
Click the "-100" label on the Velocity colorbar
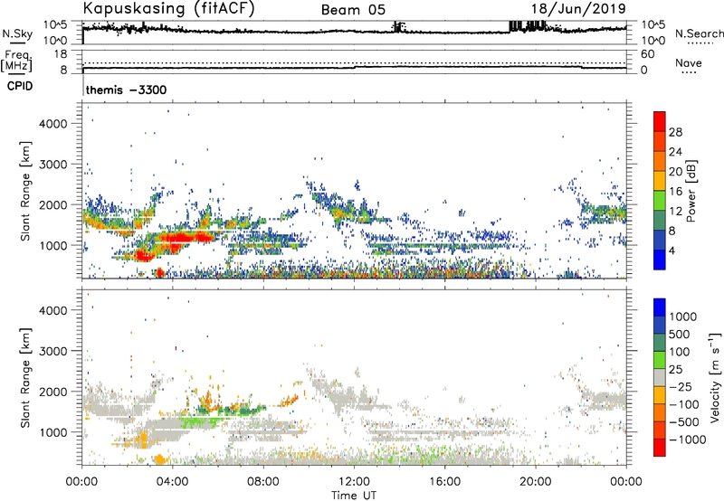point(684,404)
